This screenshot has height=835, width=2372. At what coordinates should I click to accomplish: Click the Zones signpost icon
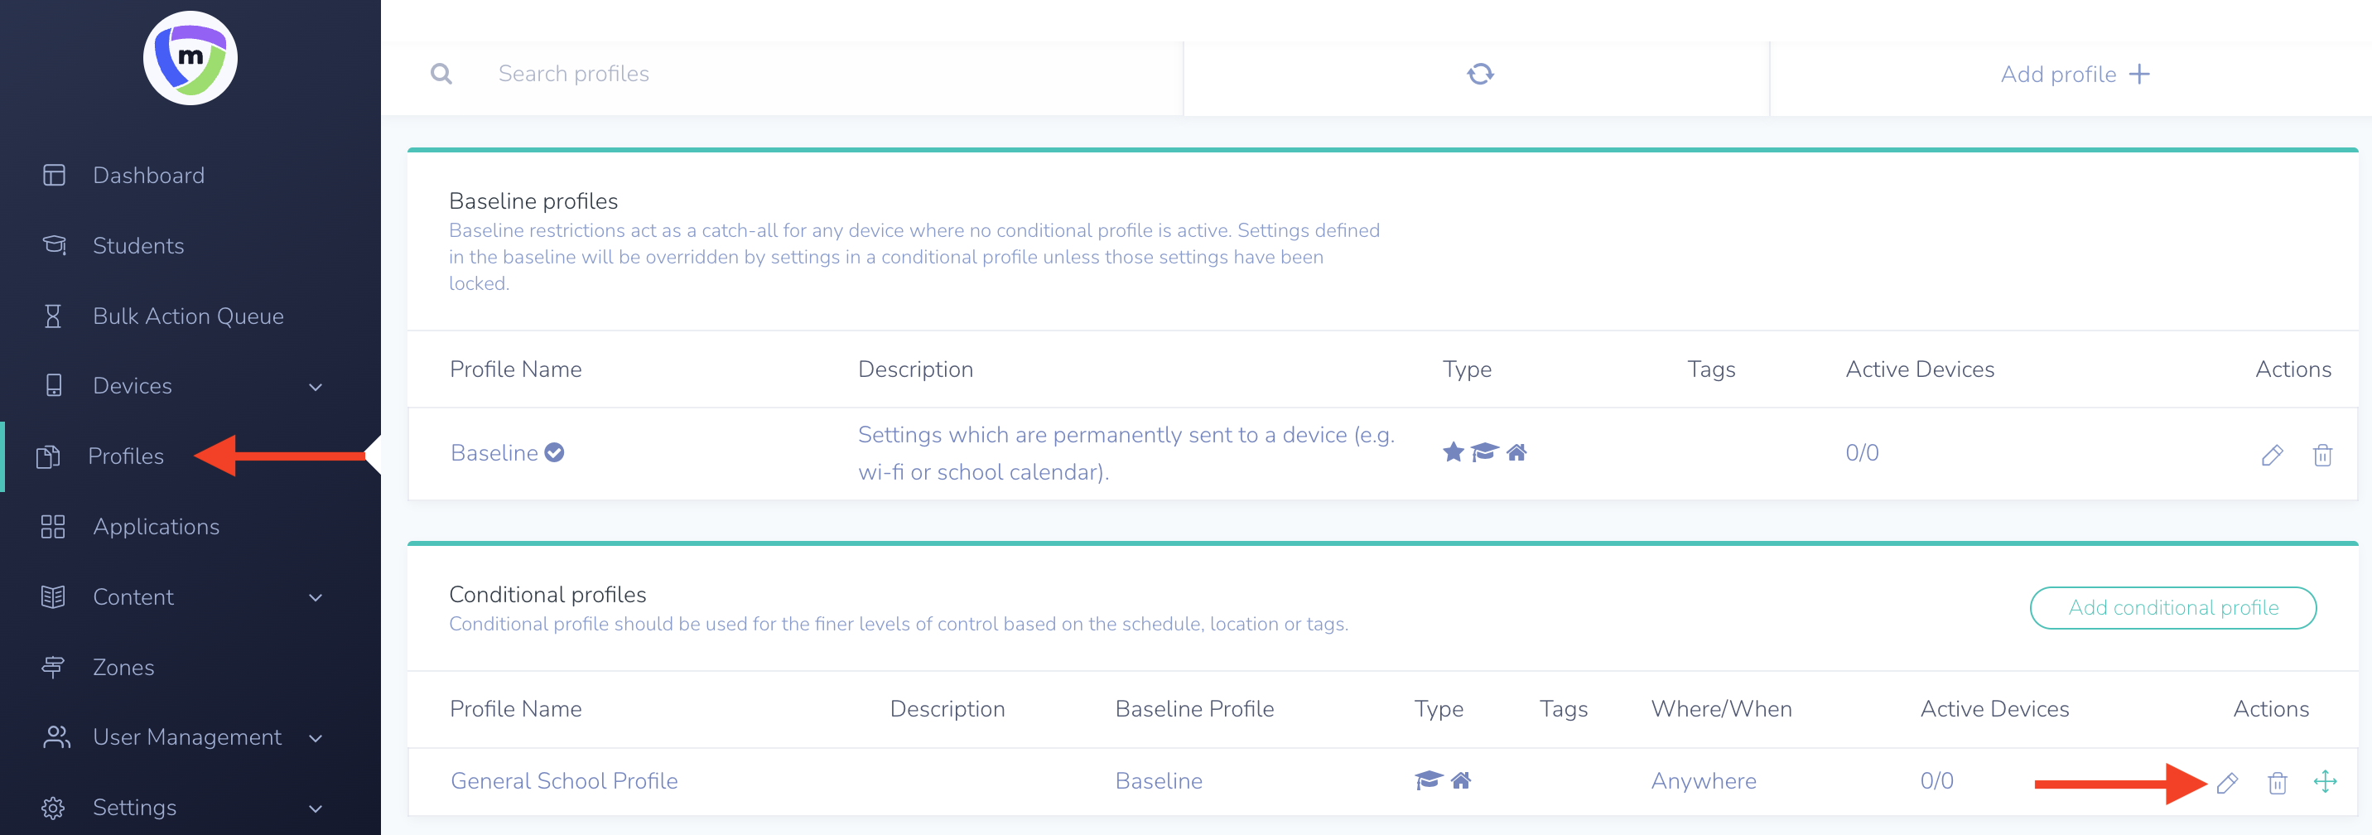coord(53,667)
